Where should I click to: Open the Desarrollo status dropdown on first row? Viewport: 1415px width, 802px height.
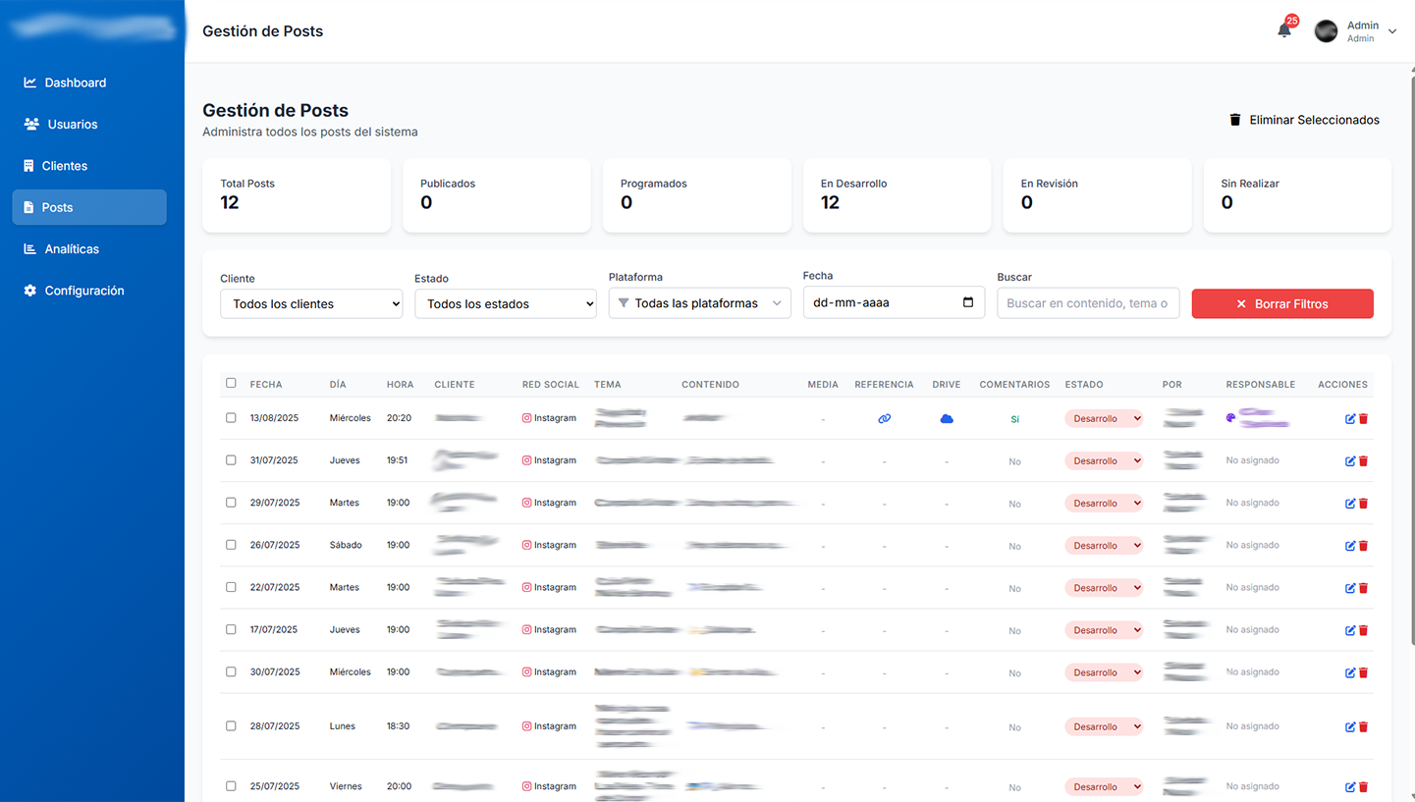pyautogui.click(x=1104, y=417)
